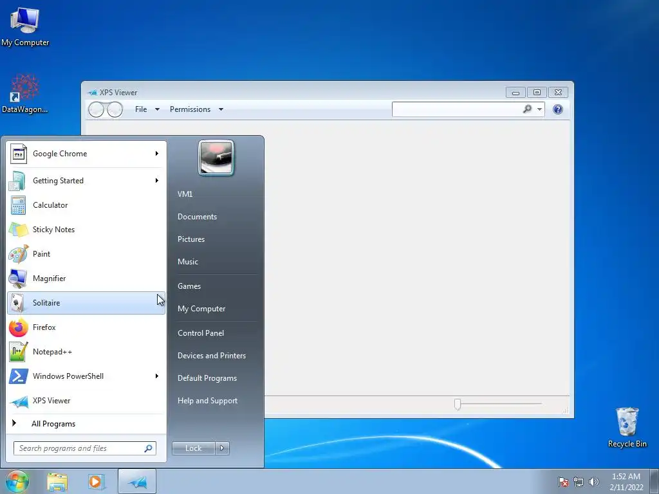Viewport: 659px width, 494px height.
Task: Open XPS Viewer help icon
Action: coord(558,109)
